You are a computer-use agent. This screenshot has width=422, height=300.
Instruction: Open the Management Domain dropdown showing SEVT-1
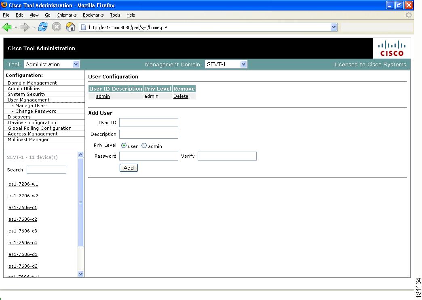coord(226,64)
